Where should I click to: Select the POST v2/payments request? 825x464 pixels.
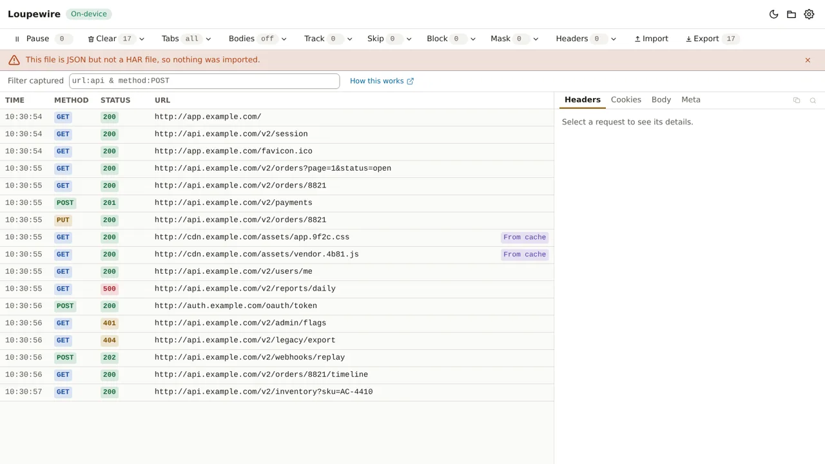277,203
